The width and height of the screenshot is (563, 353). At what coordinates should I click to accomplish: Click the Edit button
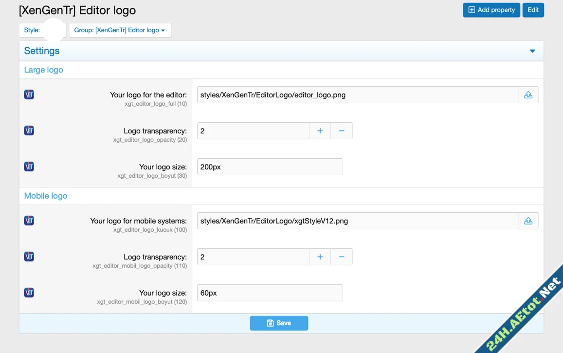click(533, 10)
